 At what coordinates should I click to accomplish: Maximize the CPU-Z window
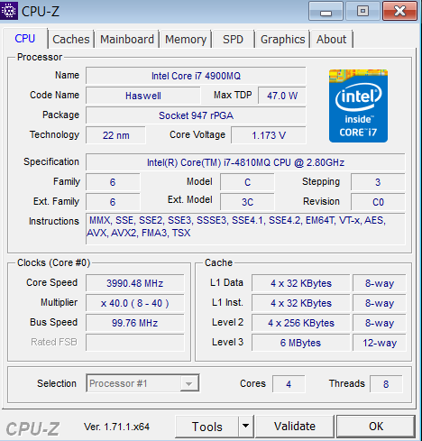click(362, 12)
